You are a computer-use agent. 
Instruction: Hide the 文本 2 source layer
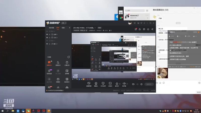point(47,37)
